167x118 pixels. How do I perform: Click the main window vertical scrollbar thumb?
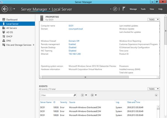[x=166, y=31]
